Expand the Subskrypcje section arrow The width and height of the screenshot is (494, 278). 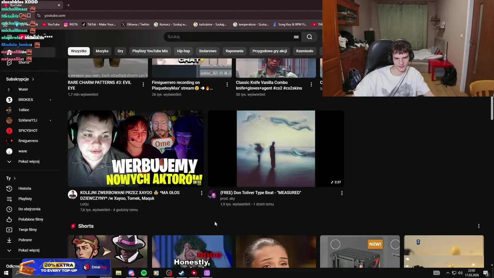[33, 79]
